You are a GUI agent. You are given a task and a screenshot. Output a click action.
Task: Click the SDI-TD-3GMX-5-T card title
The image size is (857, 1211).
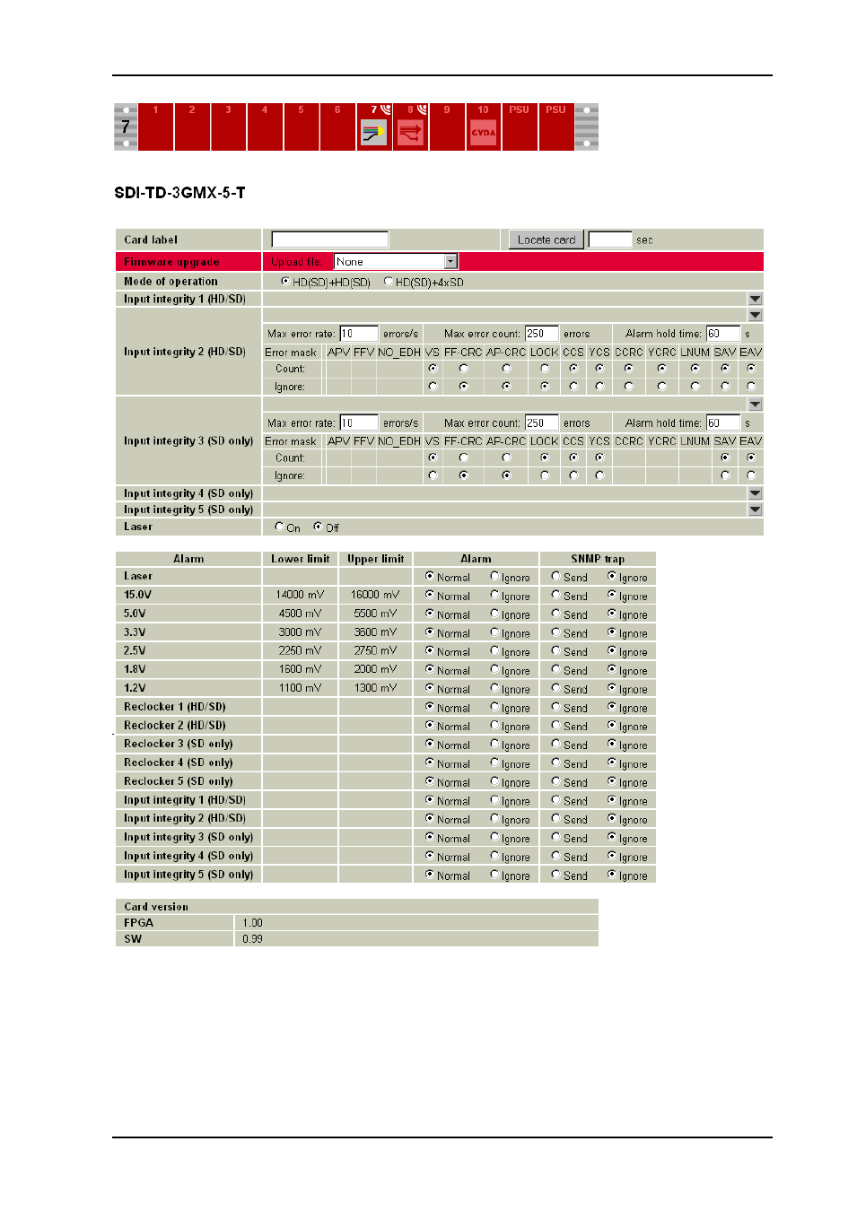pos(179,193)
